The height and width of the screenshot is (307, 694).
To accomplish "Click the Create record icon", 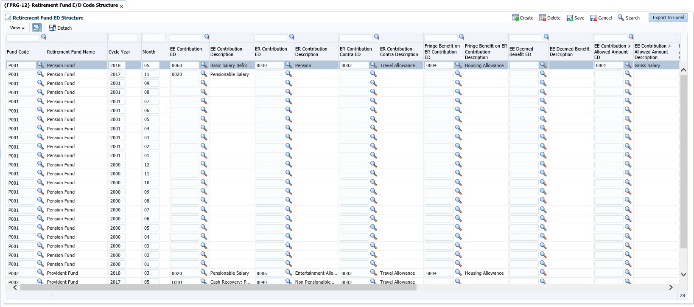I will click(515, 18).
